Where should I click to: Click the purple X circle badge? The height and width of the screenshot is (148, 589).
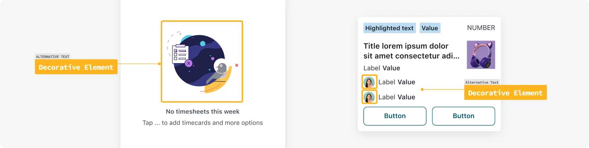[188, 63]
